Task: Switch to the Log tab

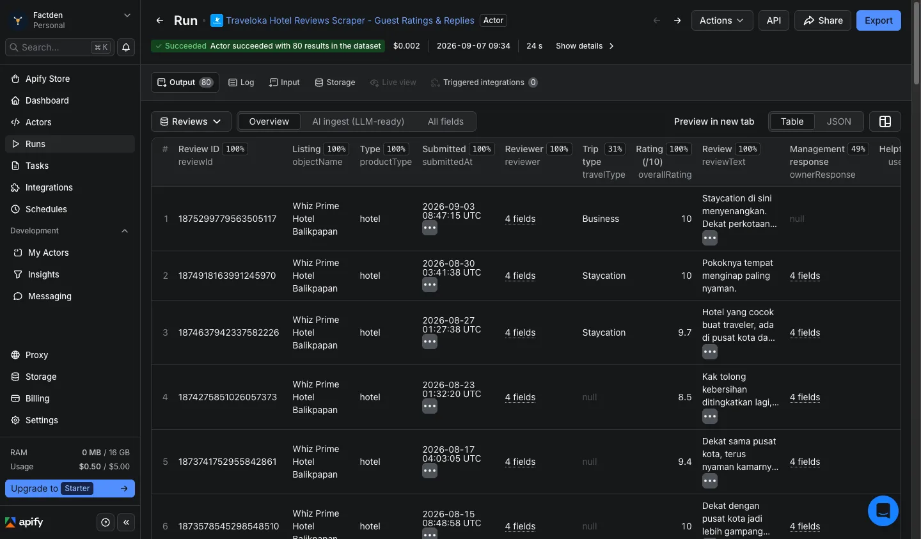Action: (242, 82)
